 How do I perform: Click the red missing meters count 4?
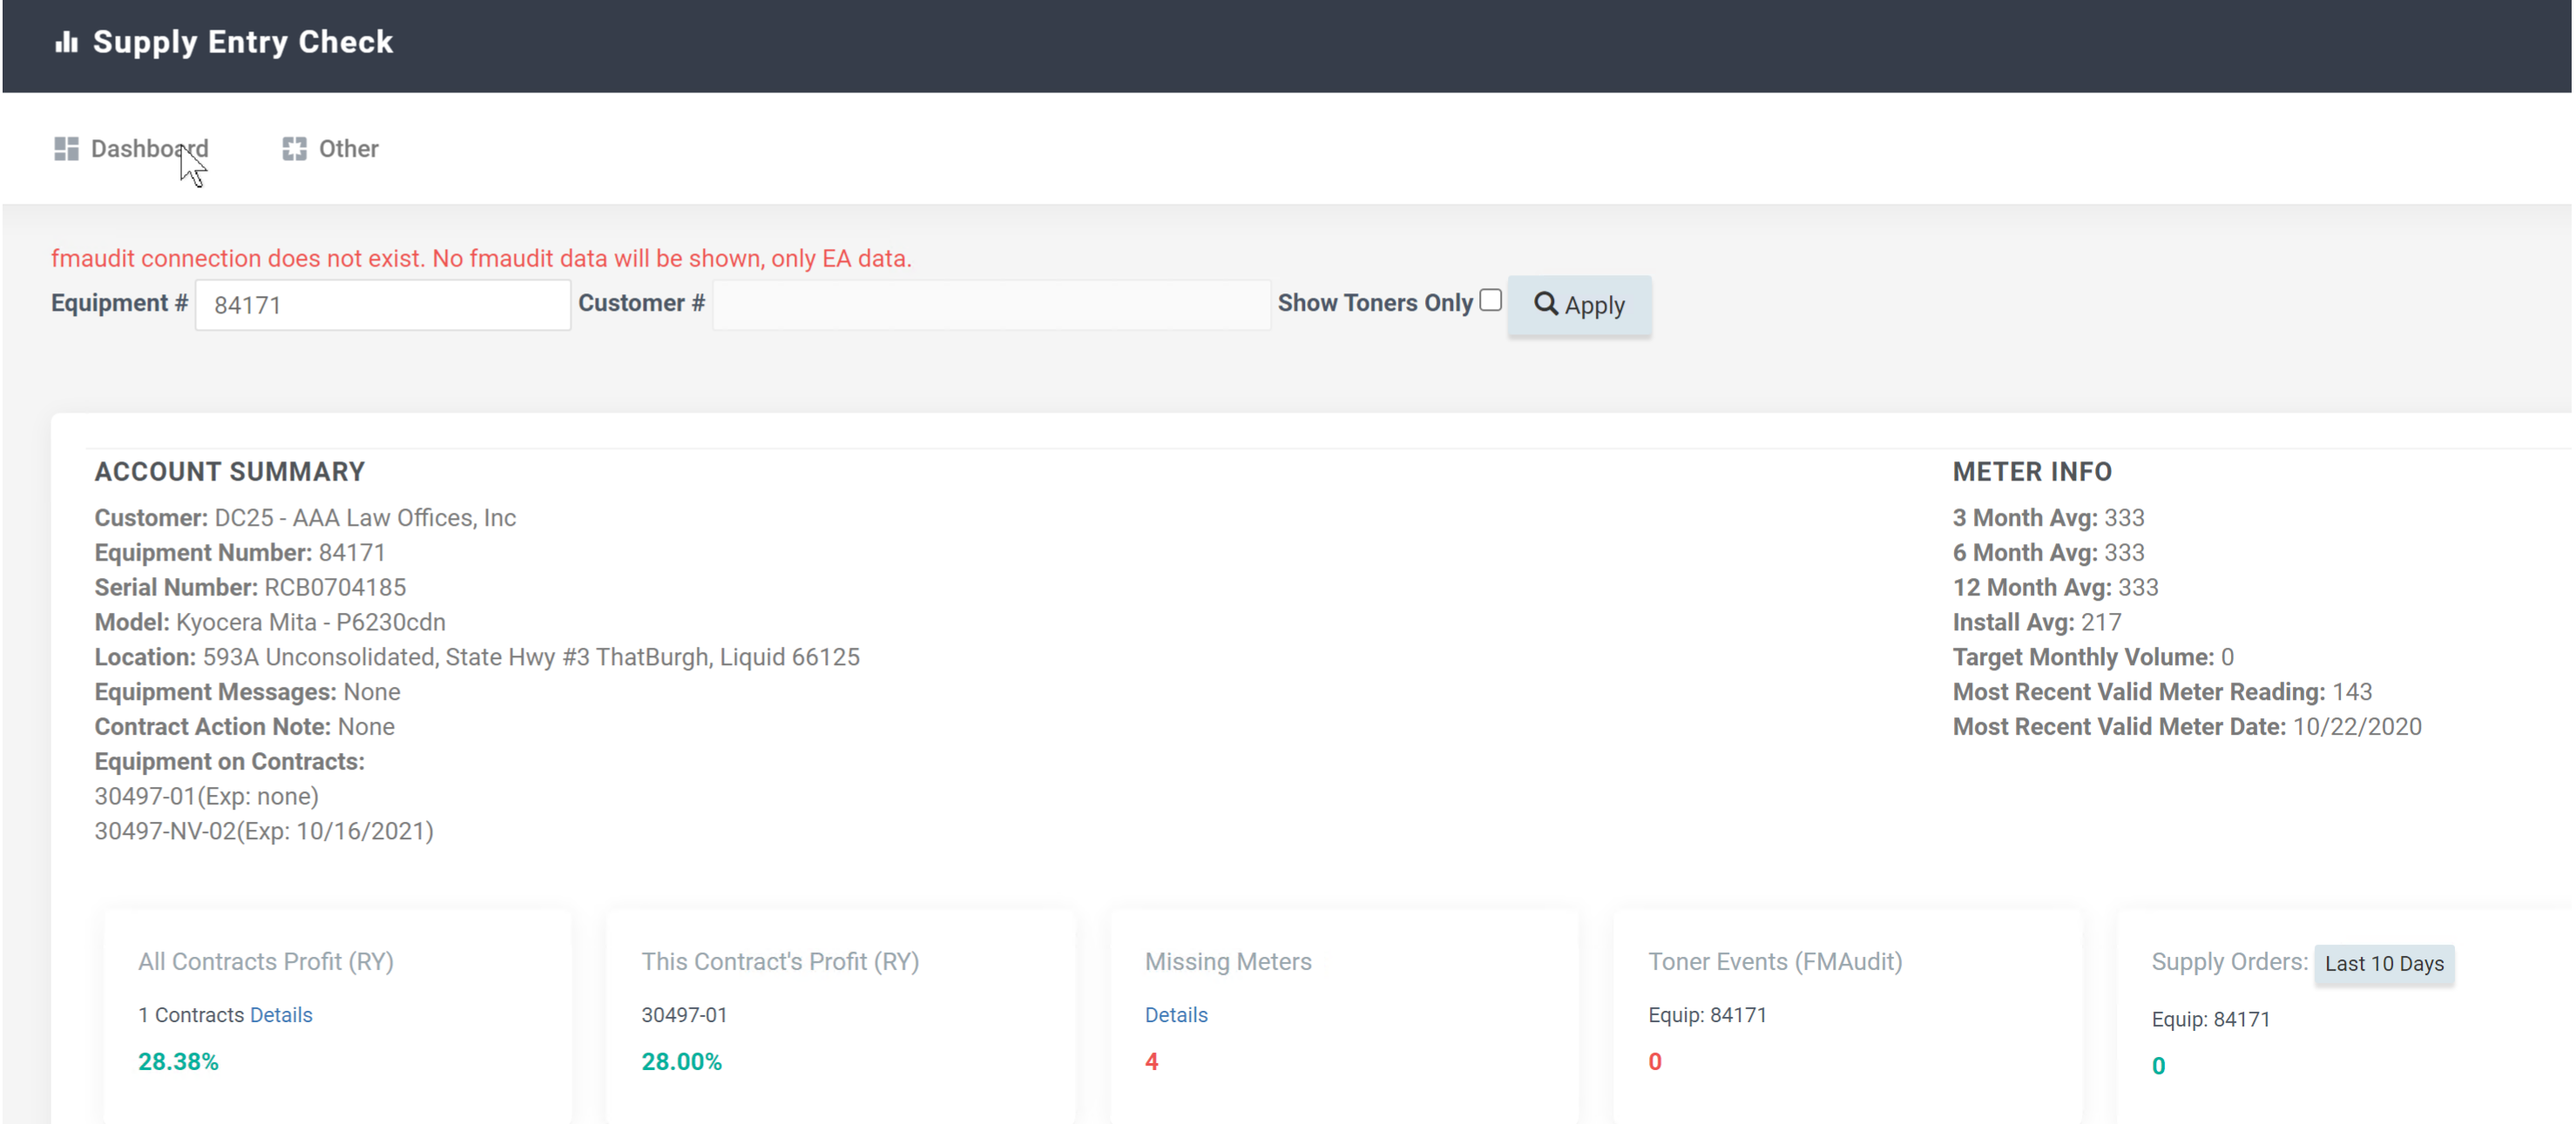1151,1062
